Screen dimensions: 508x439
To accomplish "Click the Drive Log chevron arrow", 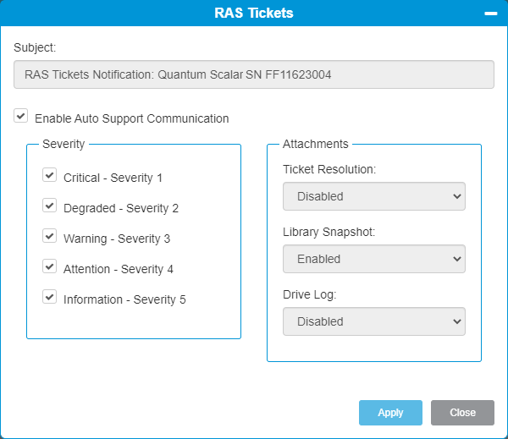I will pyautogui.click(x=457, y=321).
